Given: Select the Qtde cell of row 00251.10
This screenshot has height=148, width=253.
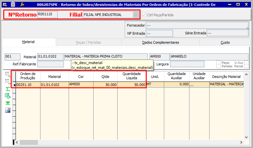Looking at the screenshot, I should pos(105,85).
